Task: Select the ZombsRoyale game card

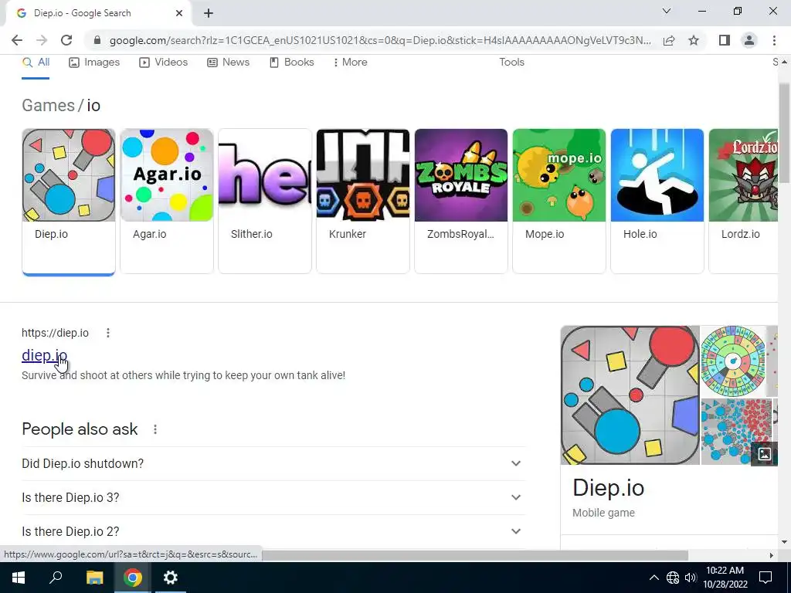Action: 461,202
